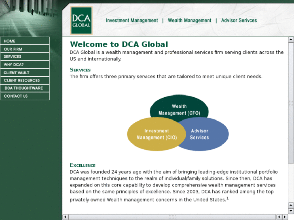Image resolution: width=294 pixels, height=220 pixels.
Task: Click Advisor Services blue ellipse
Action: coord(203,134)
